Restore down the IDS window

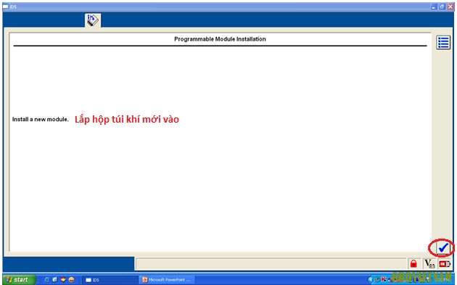click(442, 7)
